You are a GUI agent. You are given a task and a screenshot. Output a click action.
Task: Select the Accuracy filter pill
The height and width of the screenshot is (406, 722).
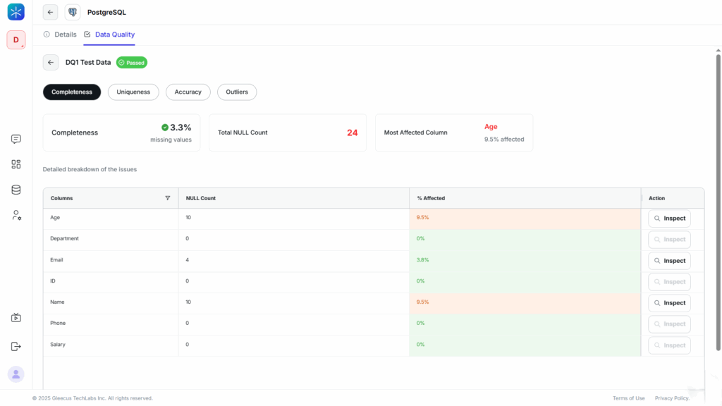pos(188,92)
